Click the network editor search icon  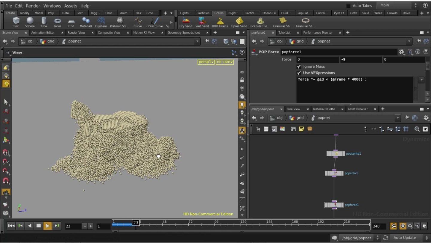click(x=417, y=129)
